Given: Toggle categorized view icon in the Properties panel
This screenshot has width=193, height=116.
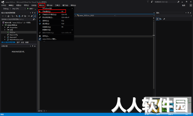Looking at the screenshot, I should click(158, 19).
